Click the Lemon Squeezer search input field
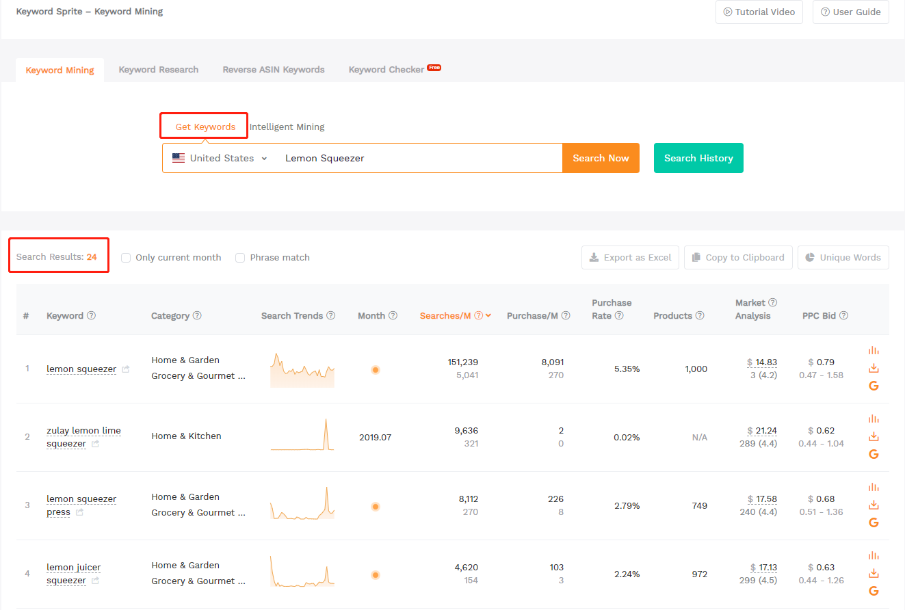The height and width of the screenshot is (610, 905). pyautogui.click(x=417, y=158)
